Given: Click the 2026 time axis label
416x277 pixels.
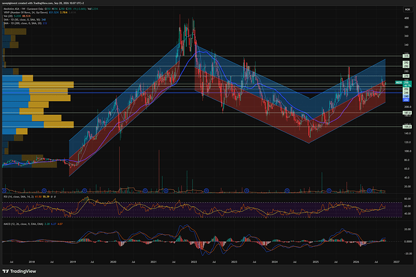Looking at the screenshot, I should pos(356,262).
